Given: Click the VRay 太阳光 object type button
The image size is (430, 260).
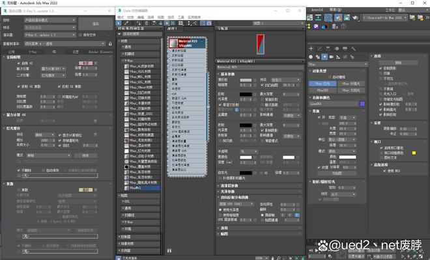Looking at the screenshot, I should pyautogui.click(x=351, y=90).
